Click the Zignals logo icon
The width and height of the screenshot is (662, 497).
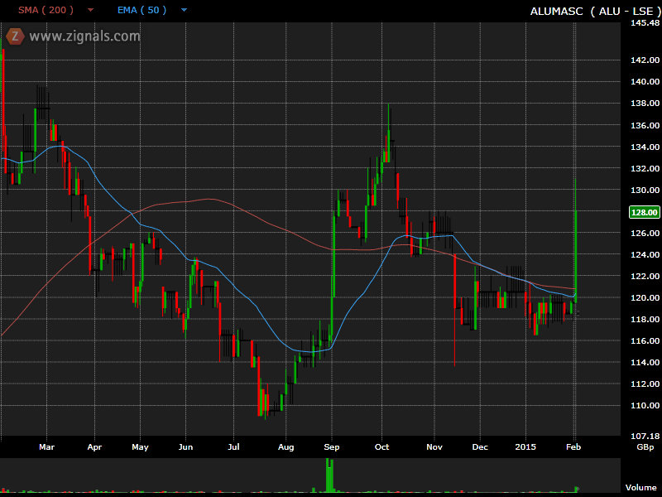pyautogui.click(x=15, y=36)
